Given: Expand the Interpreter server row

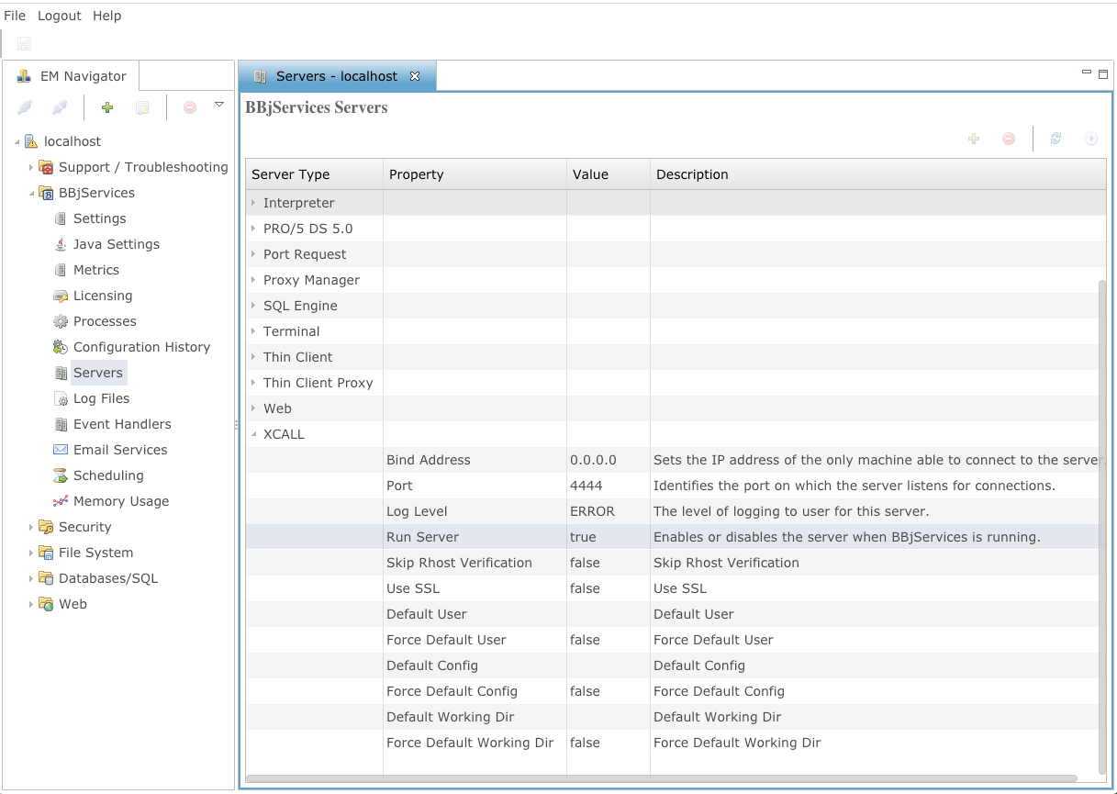Looking at the screenshot, I should [x=254, y=203].
